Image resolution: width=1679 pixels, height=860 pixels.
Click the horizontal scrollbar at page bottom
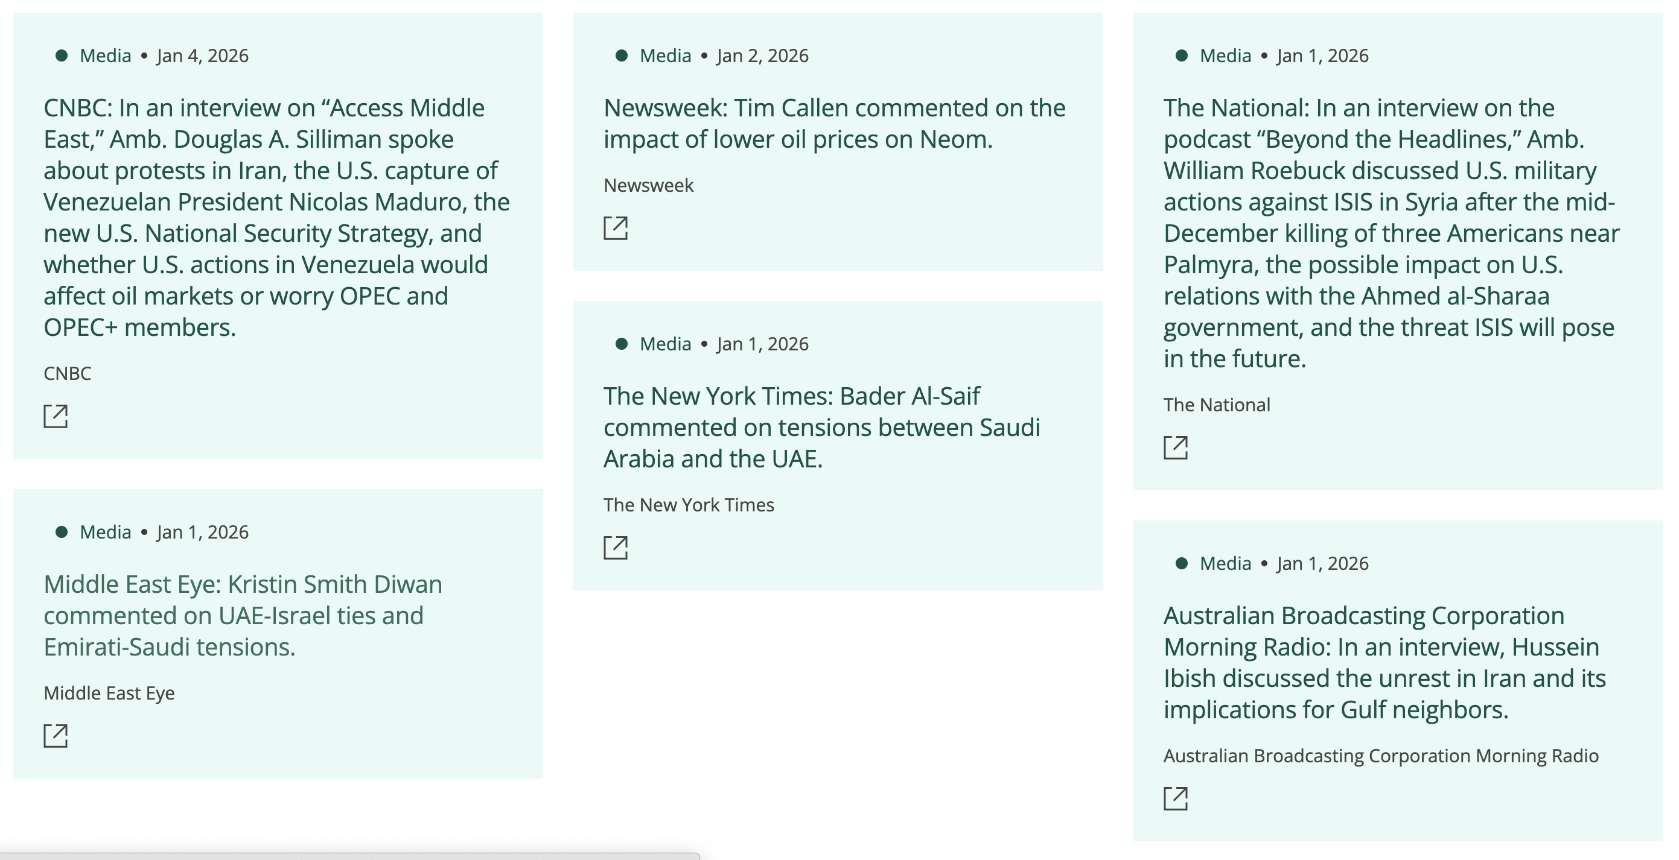349,855
